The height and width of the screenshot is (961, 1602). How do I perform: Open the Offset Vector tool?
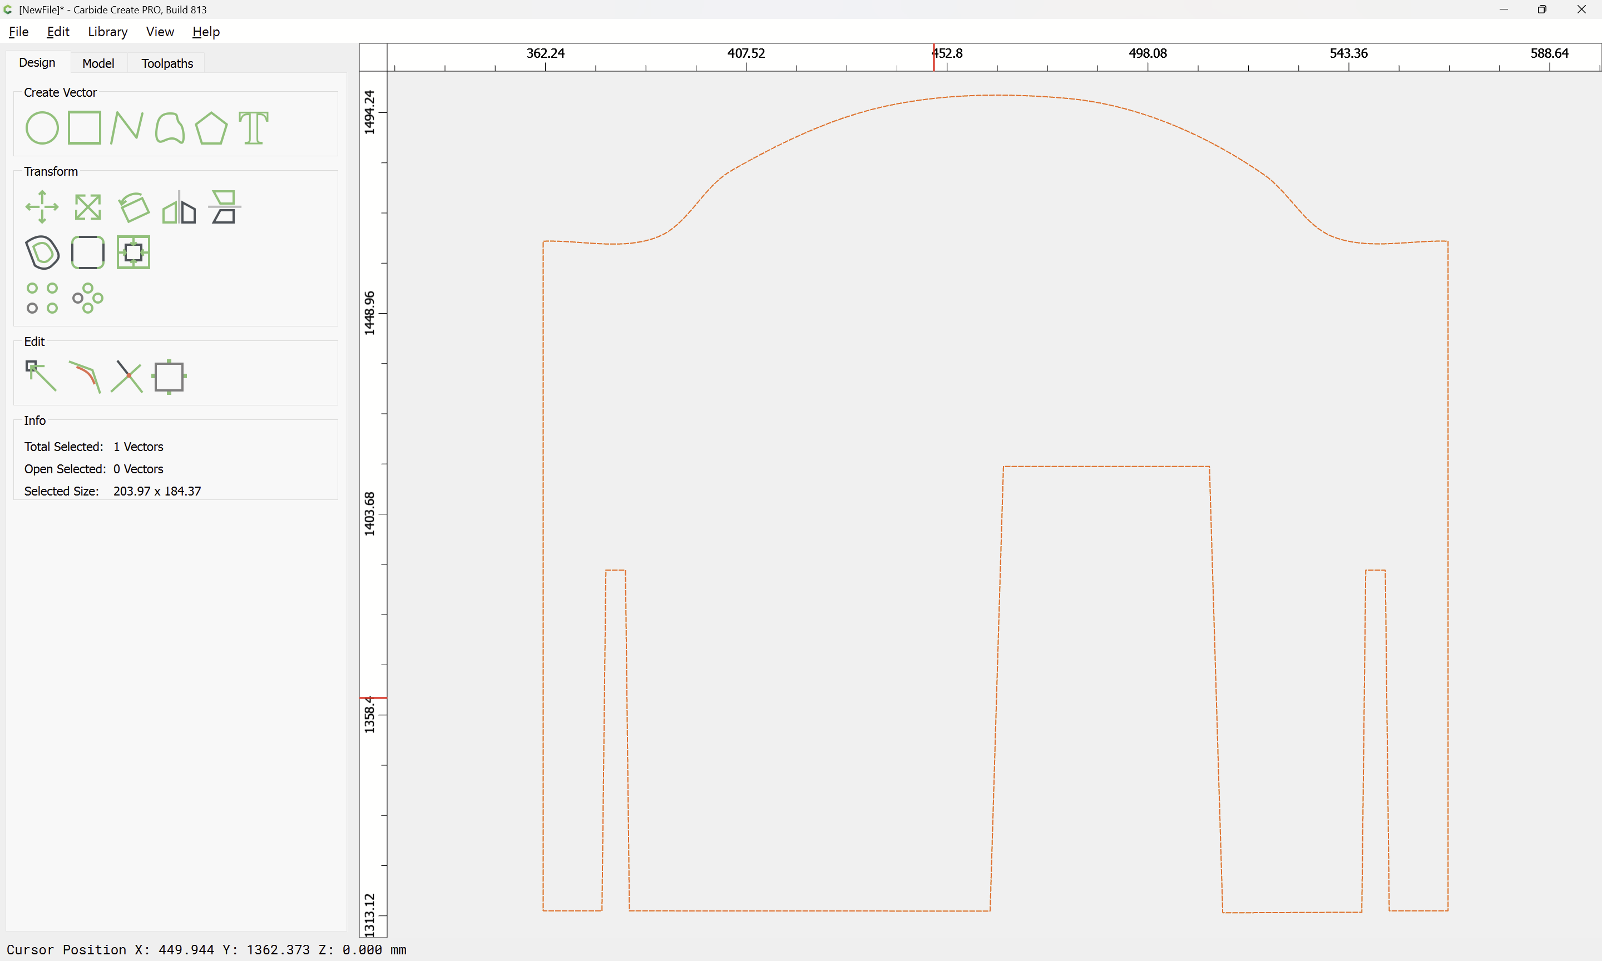click(42, 252)
